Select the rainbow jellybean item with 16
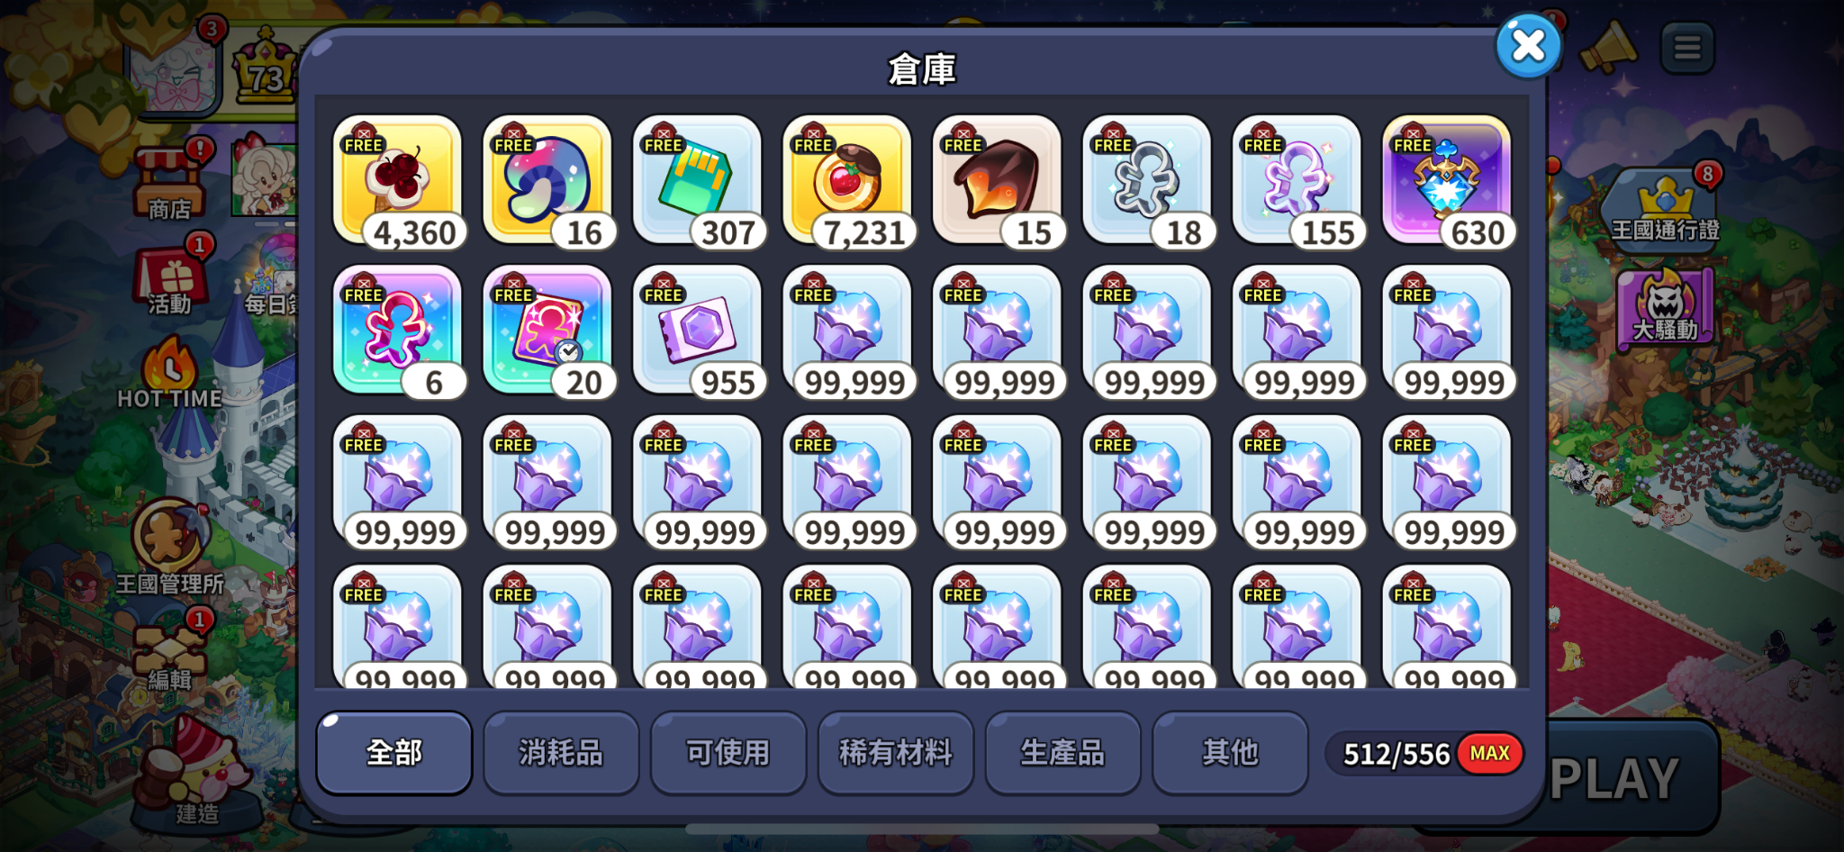 tap(547, 181)
